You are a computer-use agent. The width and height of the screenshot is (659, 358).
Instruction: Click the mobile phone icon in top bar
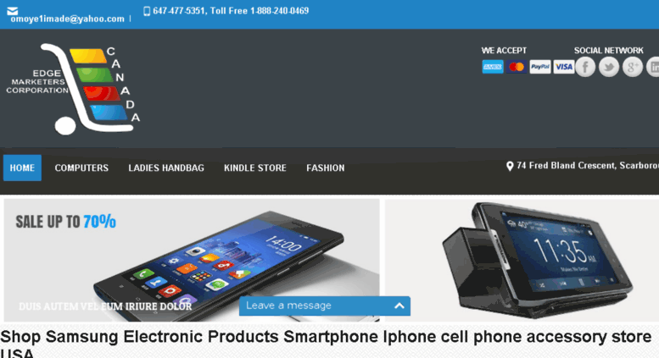(x=147, y=11)
